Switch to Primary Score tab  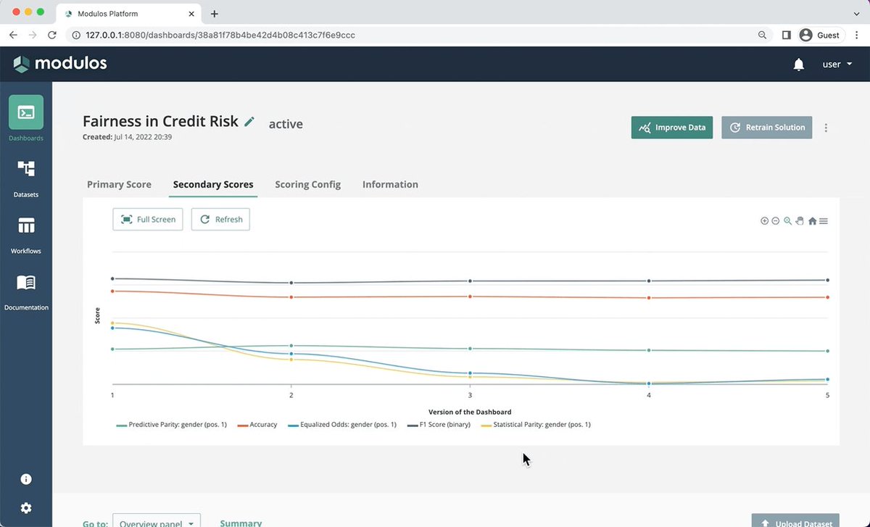119,184
